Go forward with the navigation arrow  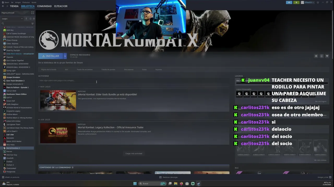point(7,6)
